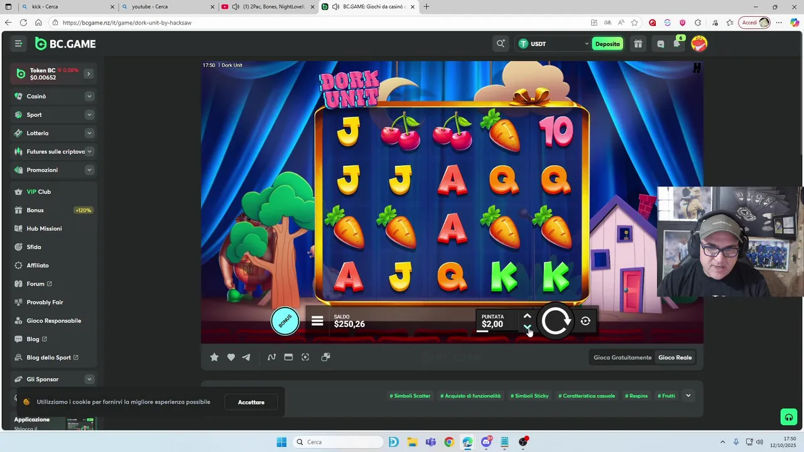The height and width of the screenshot is (452, 804).
Task: Open Sfida in the sidebar
Action: click(x=54, y=247)
